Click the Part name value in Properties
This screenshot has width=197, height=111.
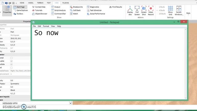coord(12,32)
